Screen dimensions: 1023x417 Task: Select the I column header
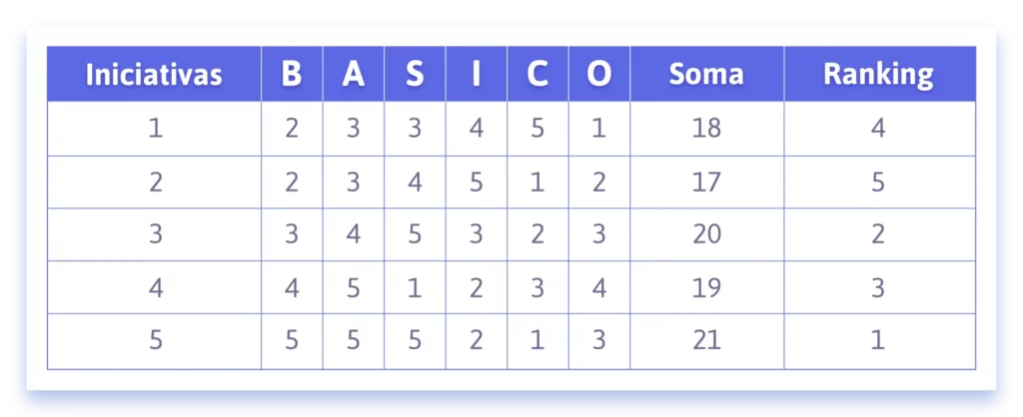(476, 75)
